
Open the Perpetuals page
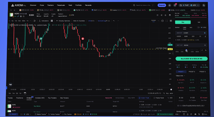61,5
